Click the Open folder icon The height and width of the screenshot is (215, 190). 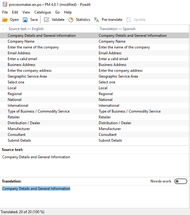point(5,20)
